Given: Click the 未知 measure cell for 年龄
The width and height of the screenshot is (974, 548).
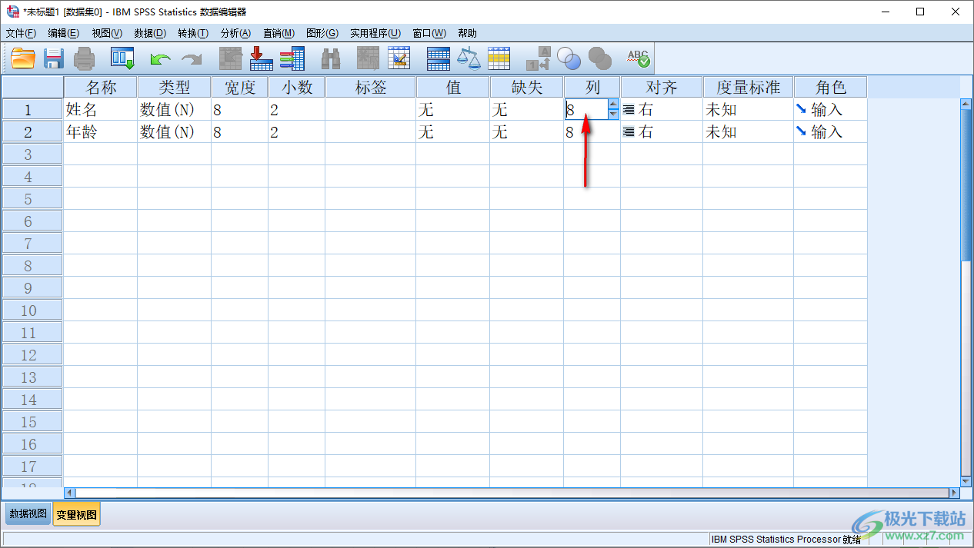Looking at the screenshot, I should 748,131.
